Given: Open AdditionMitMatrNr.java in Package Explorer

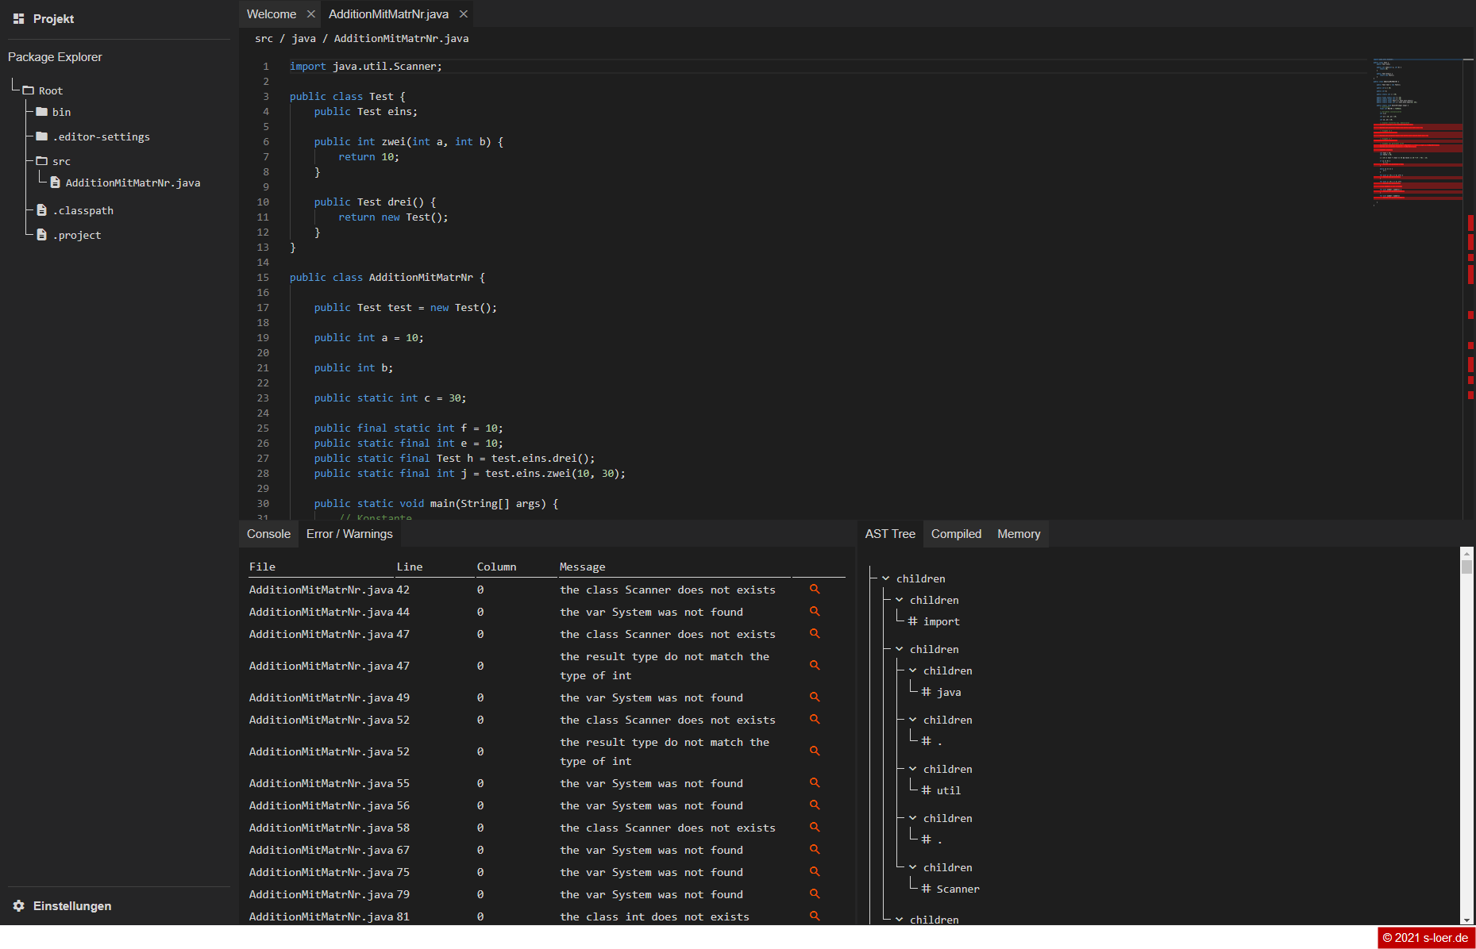Looking at the screenshot, I should coord(133,183).
